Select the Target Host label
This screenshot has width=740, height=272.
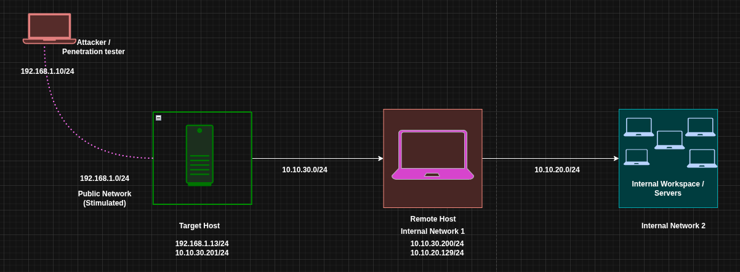[x=199, y=226]
